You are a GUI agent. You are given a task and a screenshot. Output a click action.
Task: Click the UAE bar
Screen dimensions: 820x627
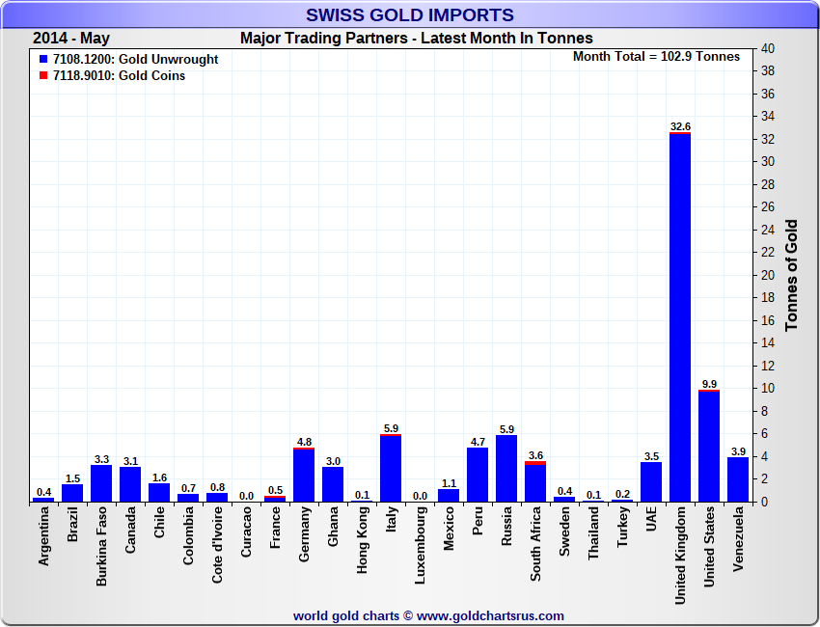pyautogui.click(x=651, y=482)
